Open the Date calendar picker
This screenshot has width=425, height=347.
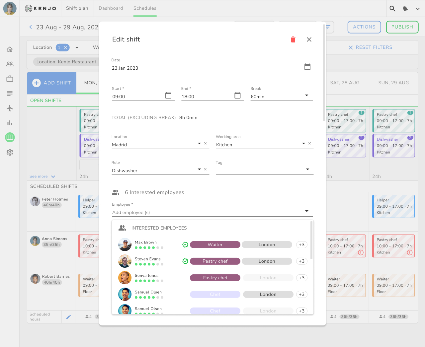pyautogui.click(x=307, y=66)
